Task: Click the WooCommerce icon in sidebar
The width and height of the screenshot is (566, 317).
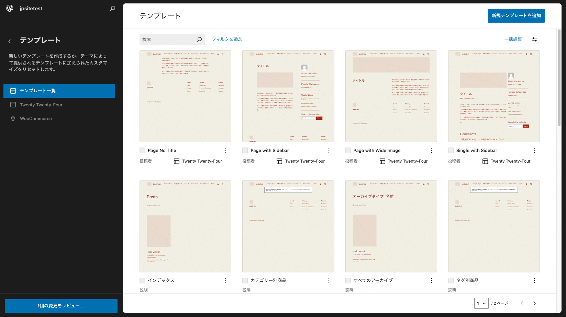Action: [13, 118]
